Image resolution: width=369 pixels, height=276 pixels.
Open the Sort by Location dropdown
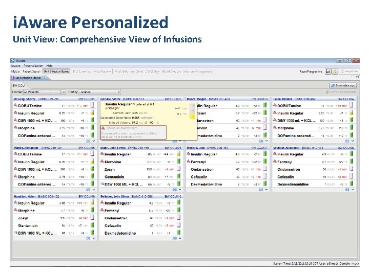(x=99, y=92)
